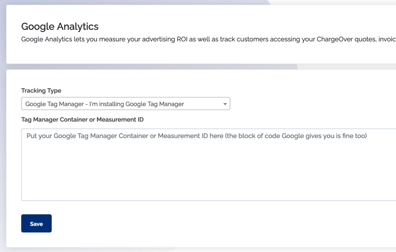Click the dropdown arrow caret icon
The width and height of the screenshot is (396, 252).
pos(225,104)
